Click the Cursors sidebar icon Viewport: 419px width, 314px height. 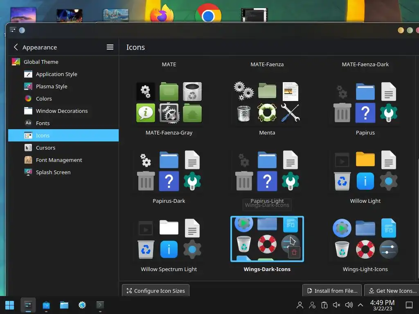(x=28, y=148)
